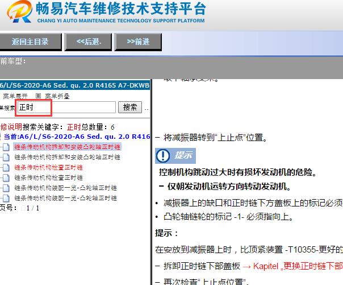Collapse the menu with 菜单折叠

tap(57, 96)
